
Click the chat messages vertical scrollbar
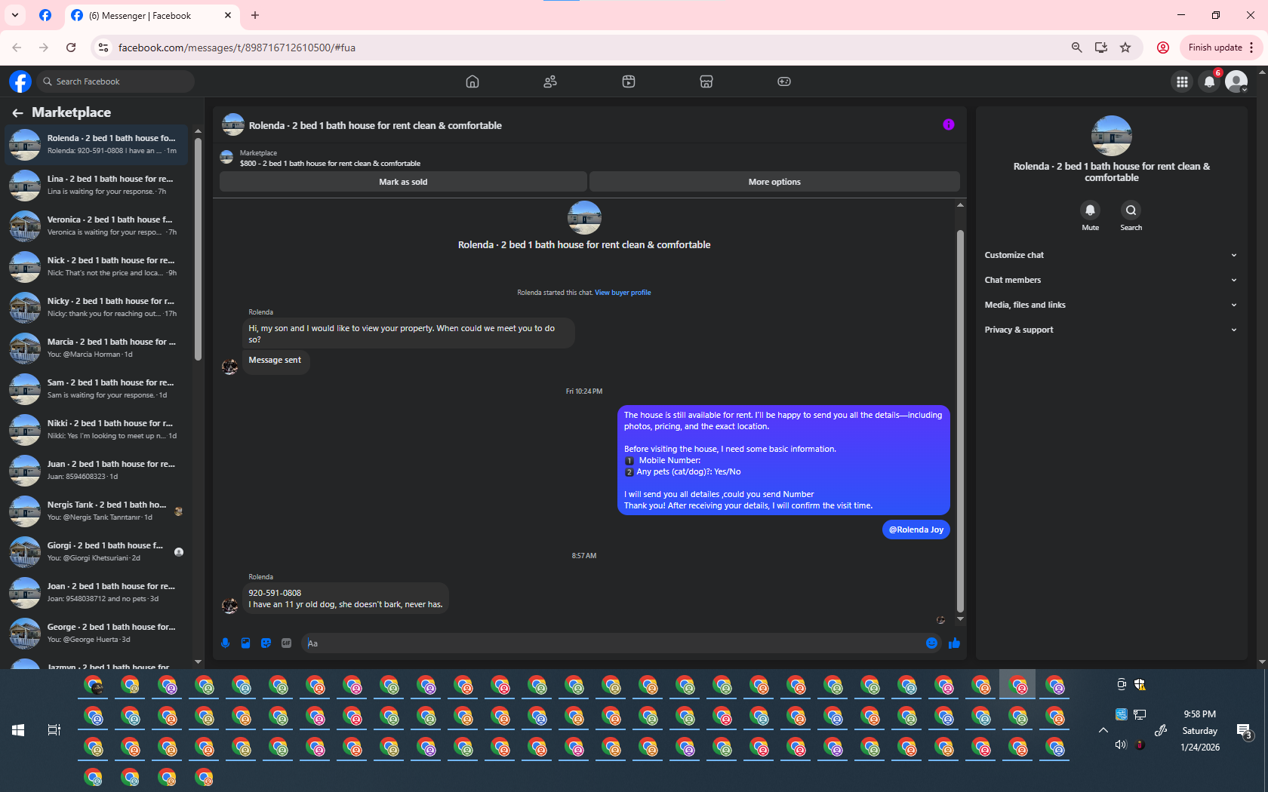[x=960, y=421]
